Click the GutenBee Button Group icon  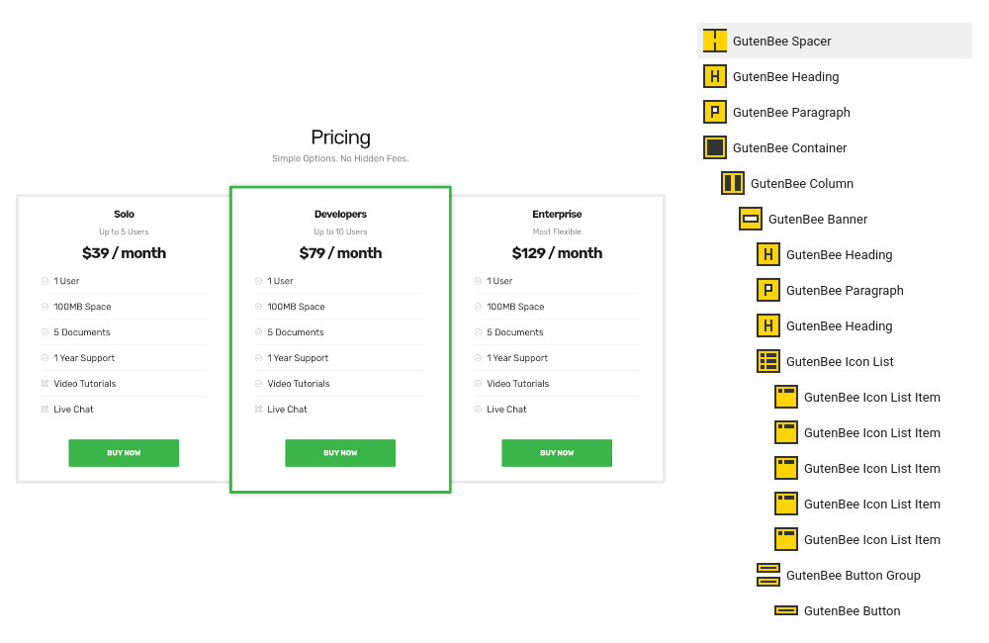767,575
